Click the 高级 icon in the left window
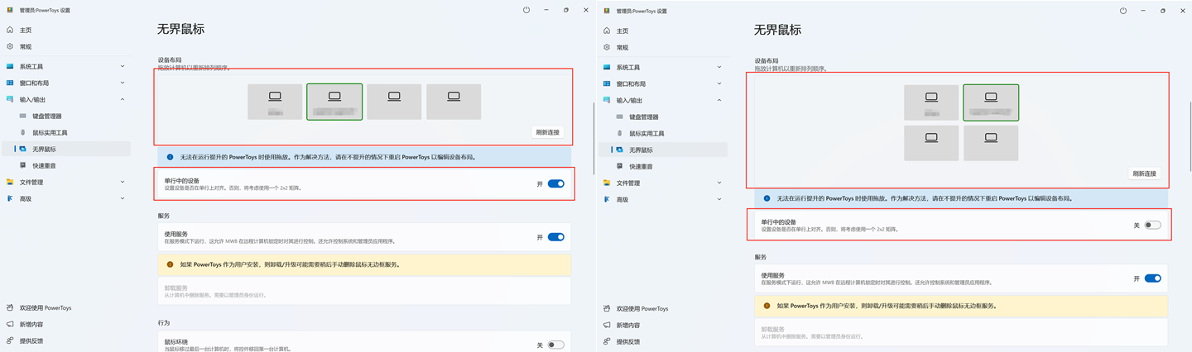Screen dimensions: 1192x352 [10, 198]
